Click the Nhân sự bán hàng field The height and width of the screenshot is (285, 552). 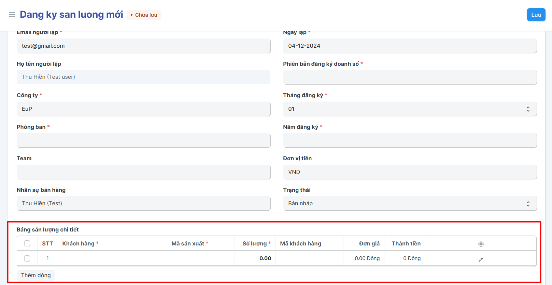click(x=143, y=204)
